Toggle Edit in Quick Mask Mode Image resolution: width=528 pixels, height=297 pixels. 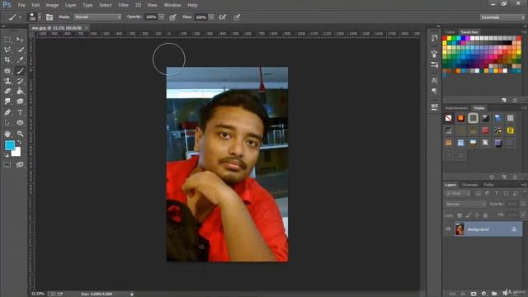pos(7,165)
